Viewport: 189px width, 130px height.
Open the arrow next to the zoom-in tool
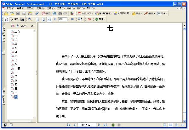(x=33, y=19)
